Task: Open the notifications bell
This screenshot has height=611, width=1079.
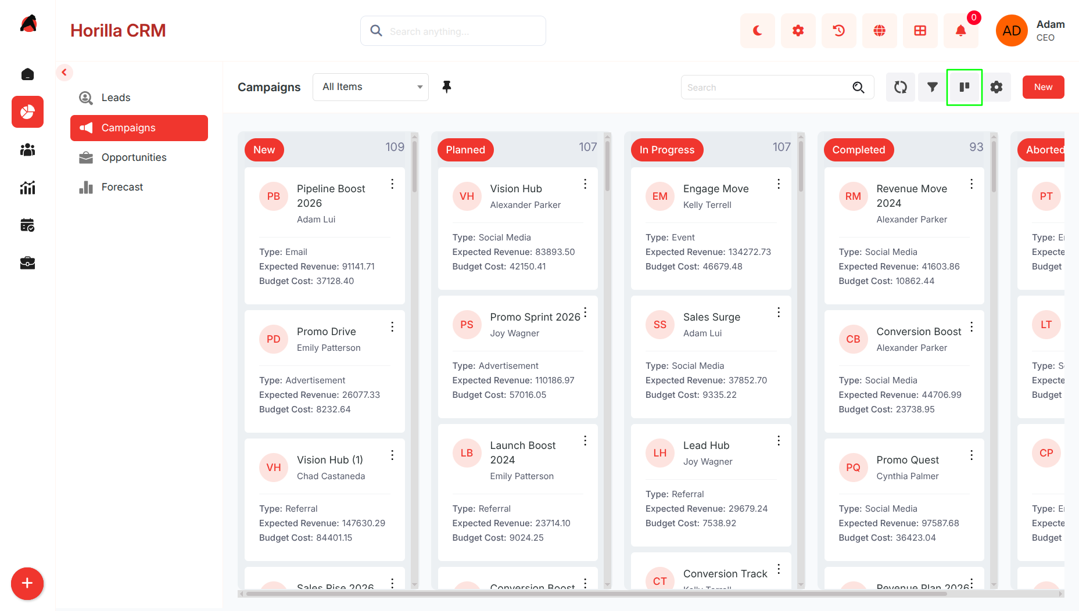Action: (x=960, y=31)
